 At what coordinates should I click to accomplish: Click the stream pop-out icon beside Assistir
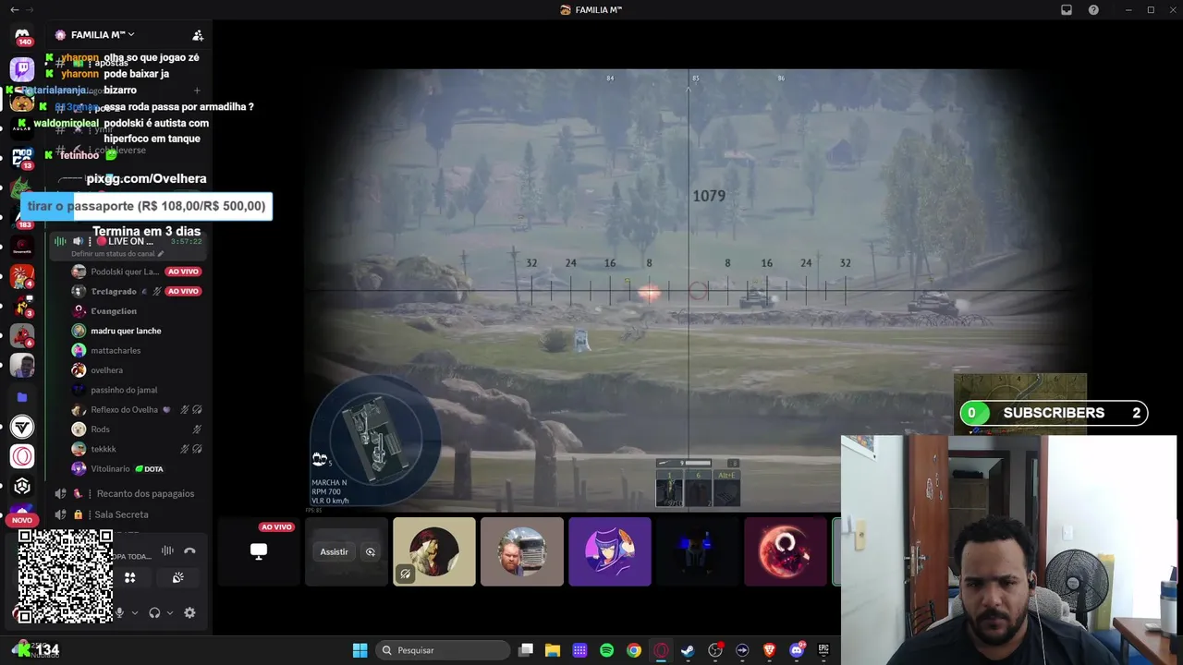click(371, 551)
